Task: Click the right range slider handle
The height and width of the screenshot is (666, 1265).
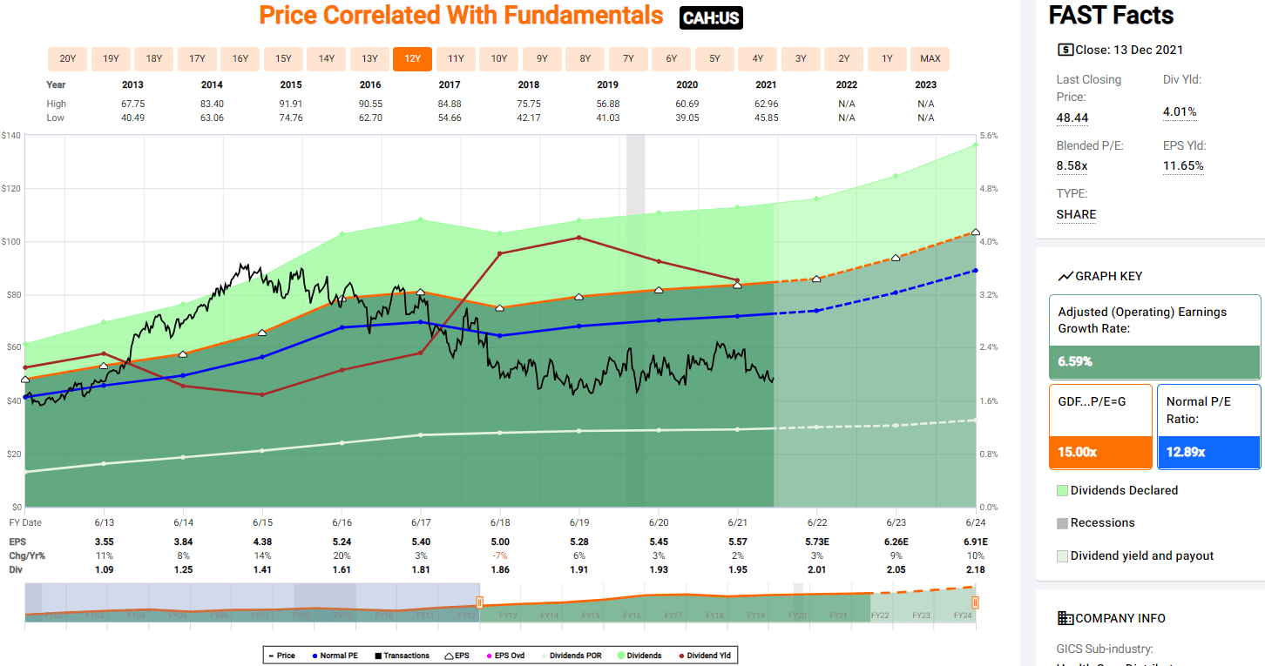Action: pos(975,602)
